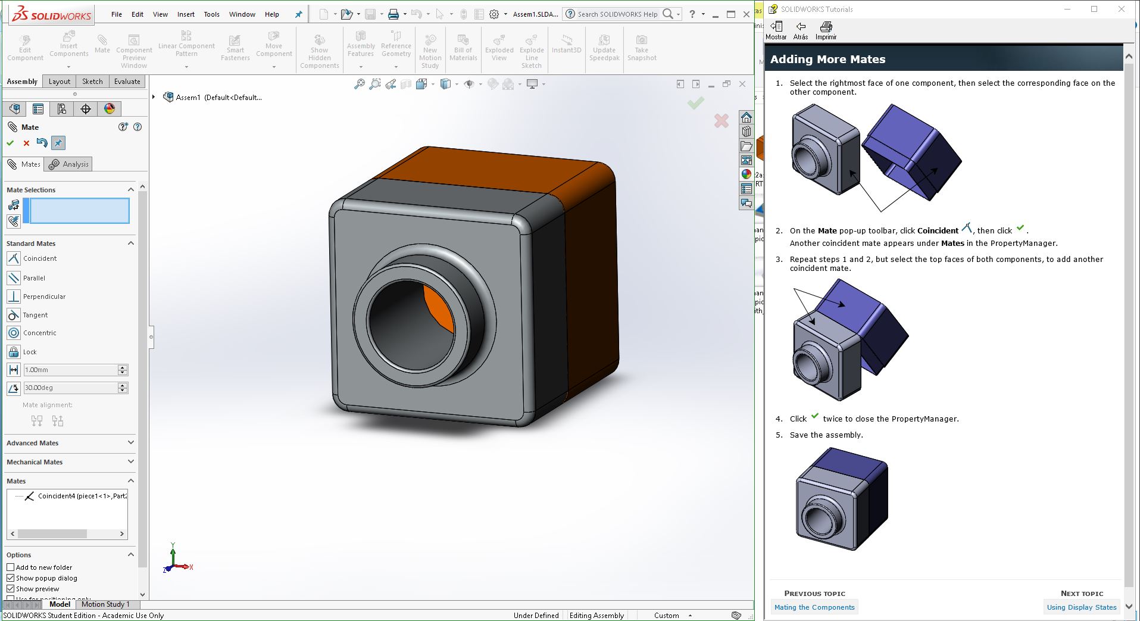Open Appearances task pane icon
This screenshot has width=1140, height=621.
point(747,174)
